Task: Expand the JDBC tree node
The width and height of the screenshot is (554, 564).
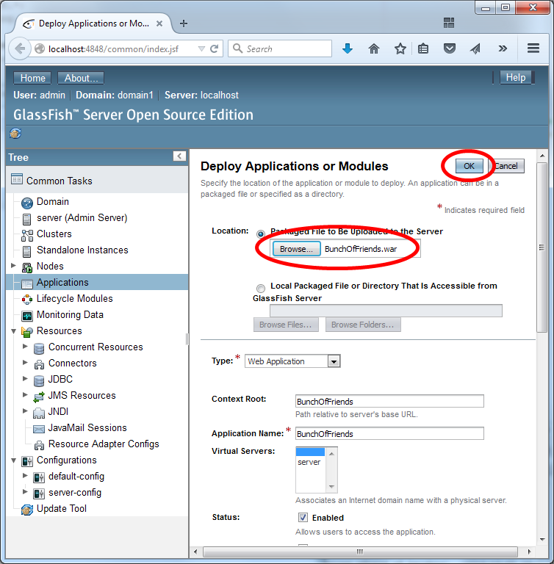Action: pyautogui.click(x=26, y=380)
